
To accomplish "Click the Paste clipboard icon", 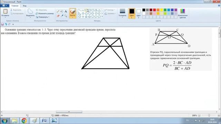I will (x=6, y=11).
